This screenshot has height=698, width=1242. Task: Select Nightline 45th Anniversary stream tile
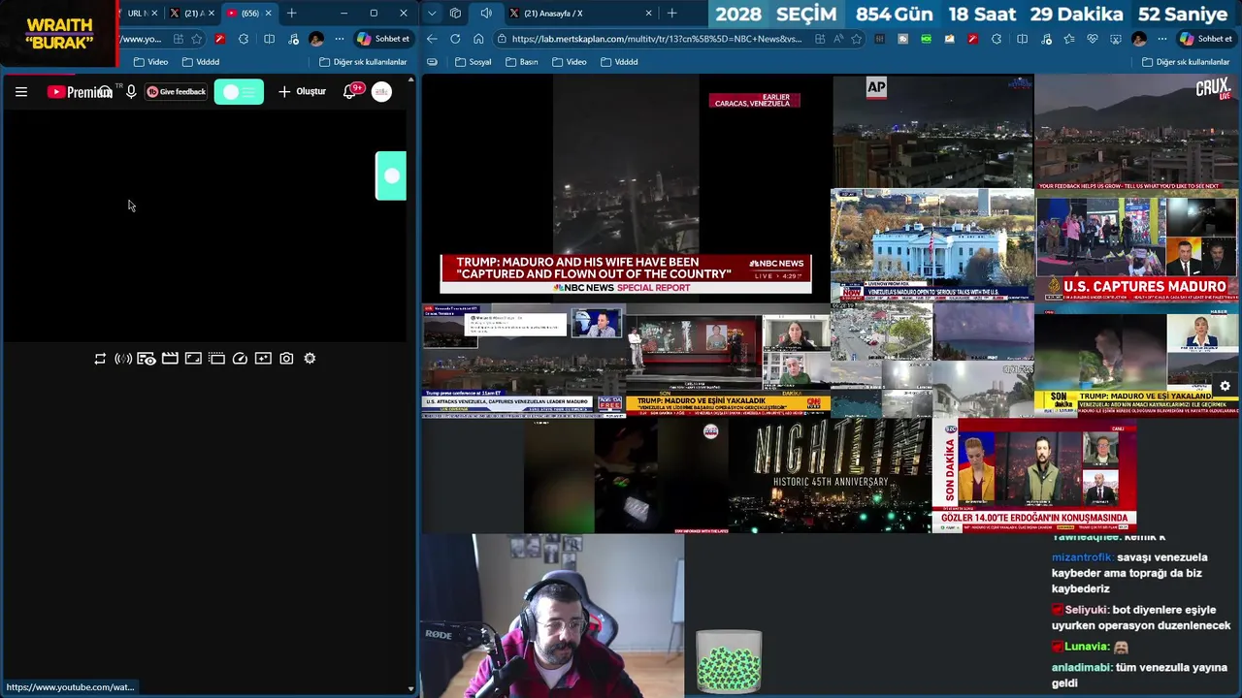[x=830, y=475]
